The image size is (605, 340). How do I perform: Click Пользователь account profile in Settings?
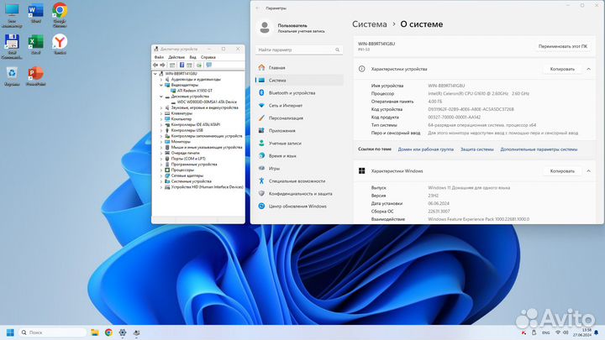point(292,28)
